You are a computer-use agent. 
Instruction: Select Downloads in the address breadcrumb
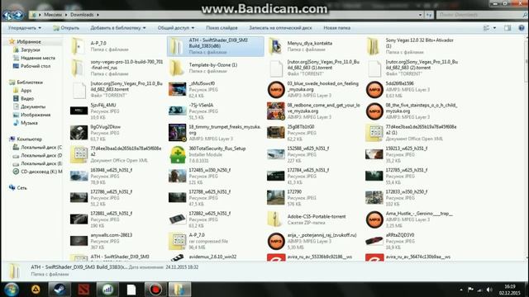pyautogui.click(x=82, y=15)
